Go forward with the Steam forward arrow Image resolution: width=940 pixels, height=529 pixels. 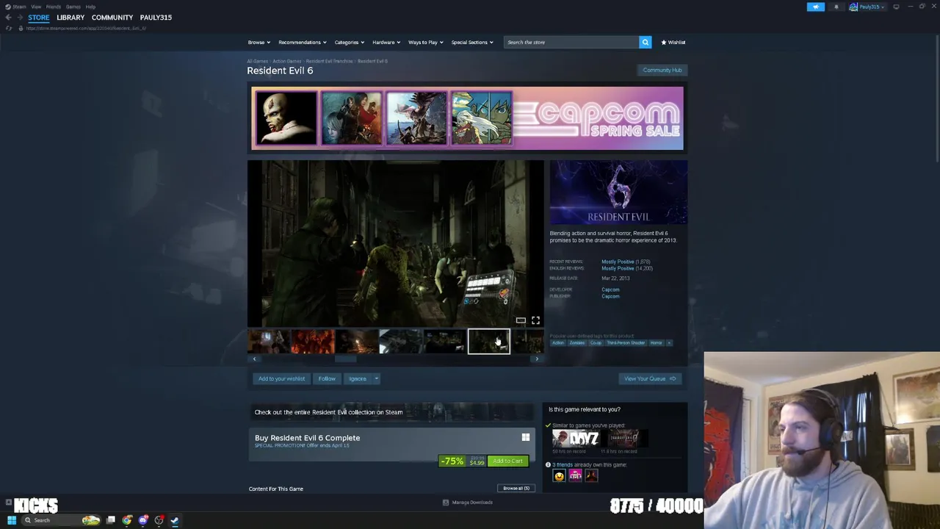(20, 17)
